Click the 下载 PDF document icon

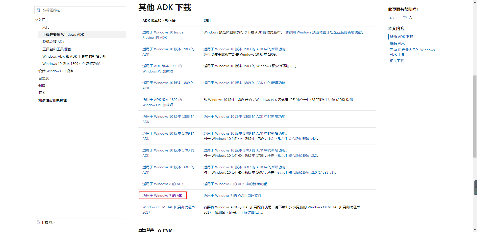point(38,222)
